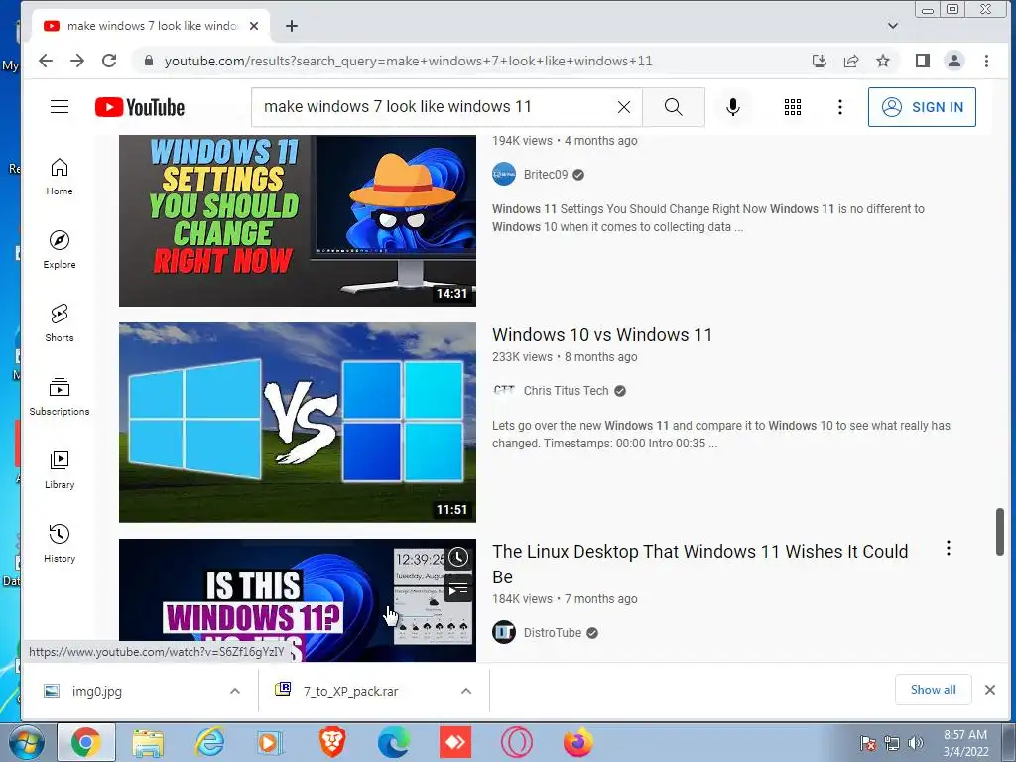Open the Britec09 channel name link
The height and width of the screenshot is (762, 1016).
[546, 175]
